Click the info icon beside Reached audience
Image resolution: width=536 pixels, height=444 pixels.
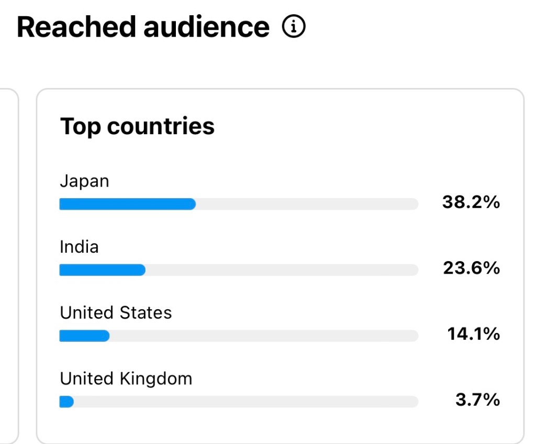coord(293,27)
